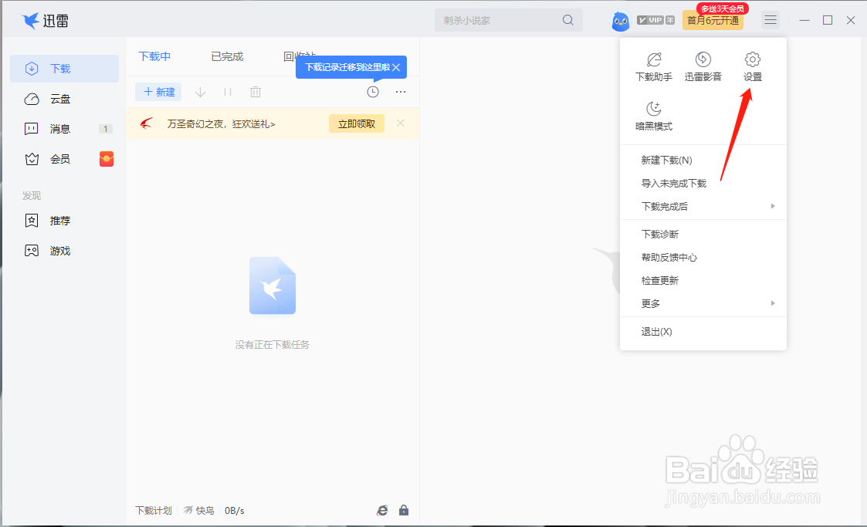
Task: Click the 立即领取 button
Action: 357,123
